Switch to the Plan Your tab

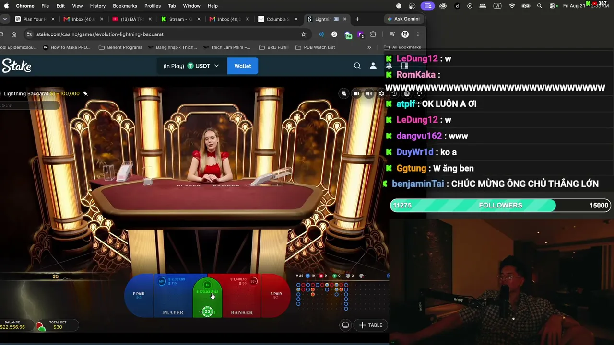(35, 19)
